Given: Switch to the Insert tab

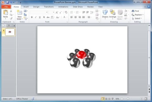Looking at the screenshot, I should [26, 7].
